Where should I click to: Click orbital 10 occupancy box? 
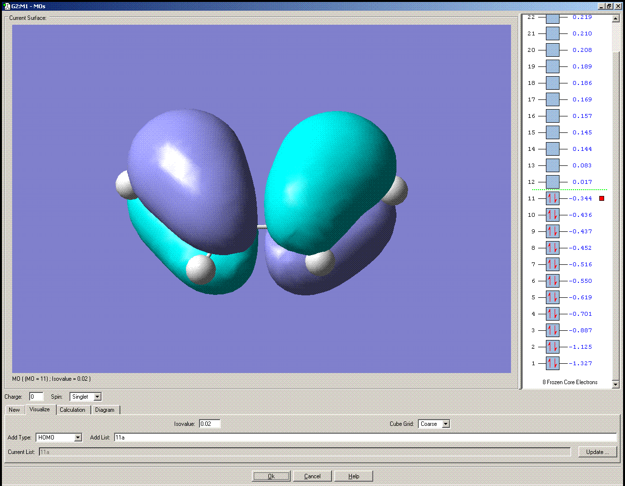coord(552,215)
